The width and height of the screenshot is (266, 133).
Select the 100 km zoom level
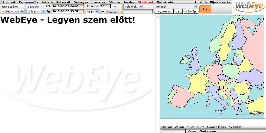point(166,127)
